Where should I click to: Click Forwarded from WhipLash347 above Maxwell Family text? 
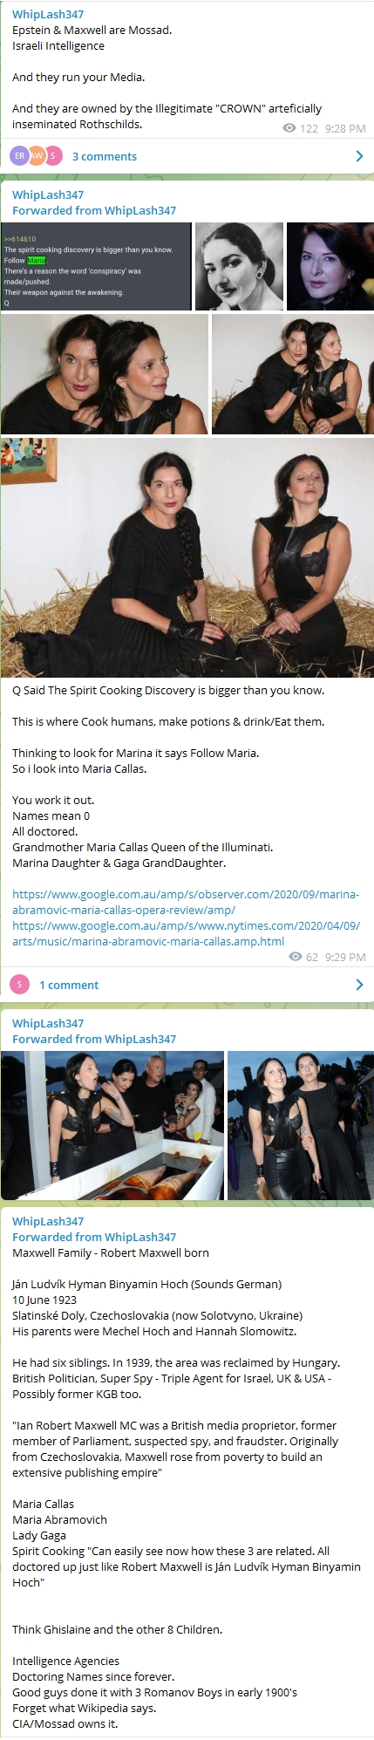[94, 1237]
